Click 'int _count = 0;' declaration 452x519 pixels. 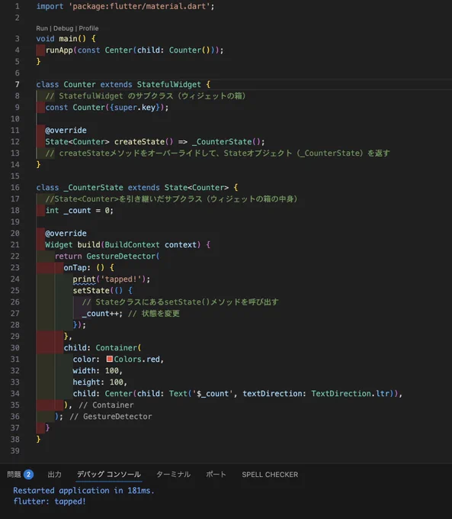tap(79, 210)
